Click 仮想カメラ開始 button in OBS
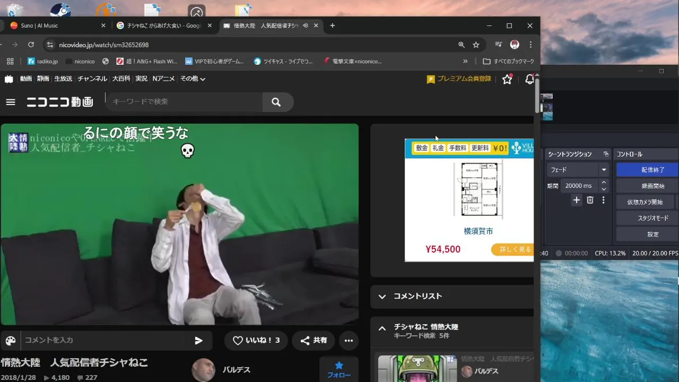This screenshot has height=382, width=679. pyautogui.click(x=645, y=202)
